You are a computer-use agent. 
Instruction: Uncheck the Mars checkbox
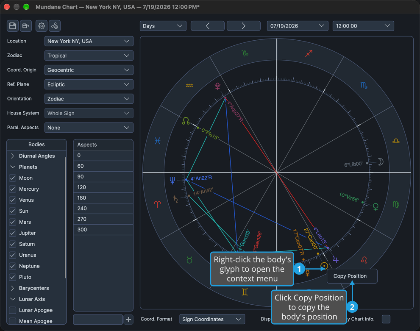coord(13,222)
